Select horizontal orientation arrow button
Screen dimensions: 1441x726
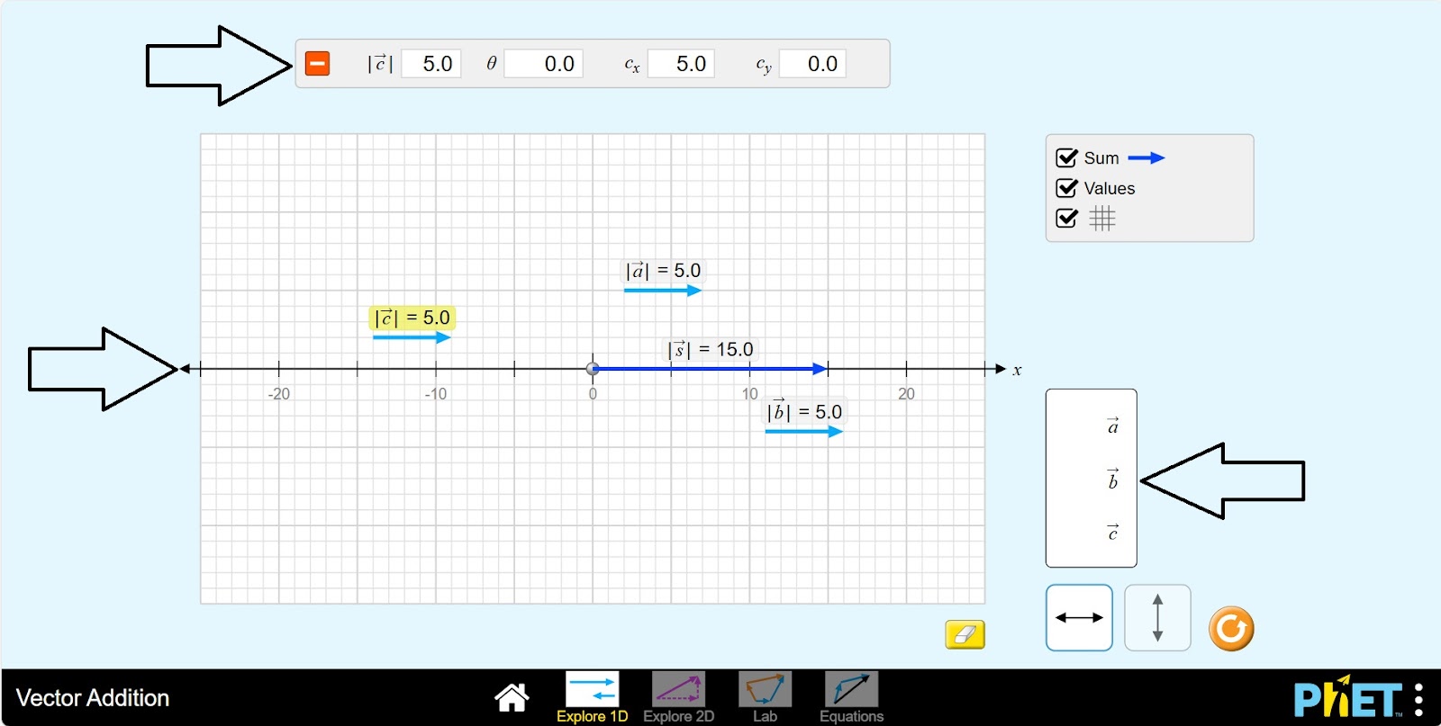click(1079, 618)
